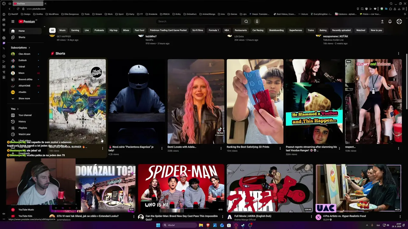Open the AKIRA full movie thumbnail
The width and height of the screenshot is (408, 229).
point(270,188)
